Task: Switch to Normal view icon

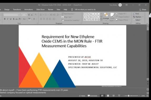Action: point(102,96)
